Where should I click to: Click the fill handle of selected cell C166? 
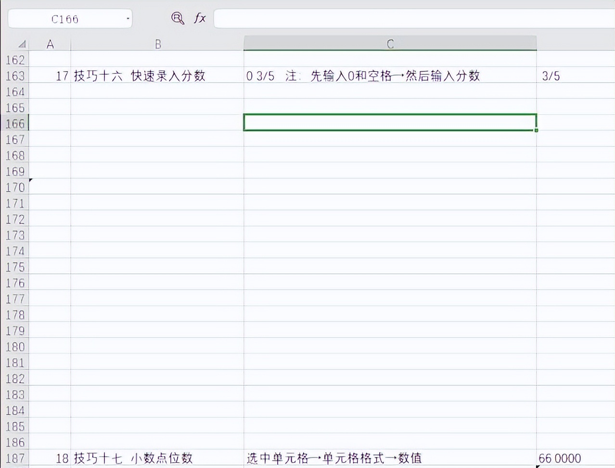click(536, 131)
